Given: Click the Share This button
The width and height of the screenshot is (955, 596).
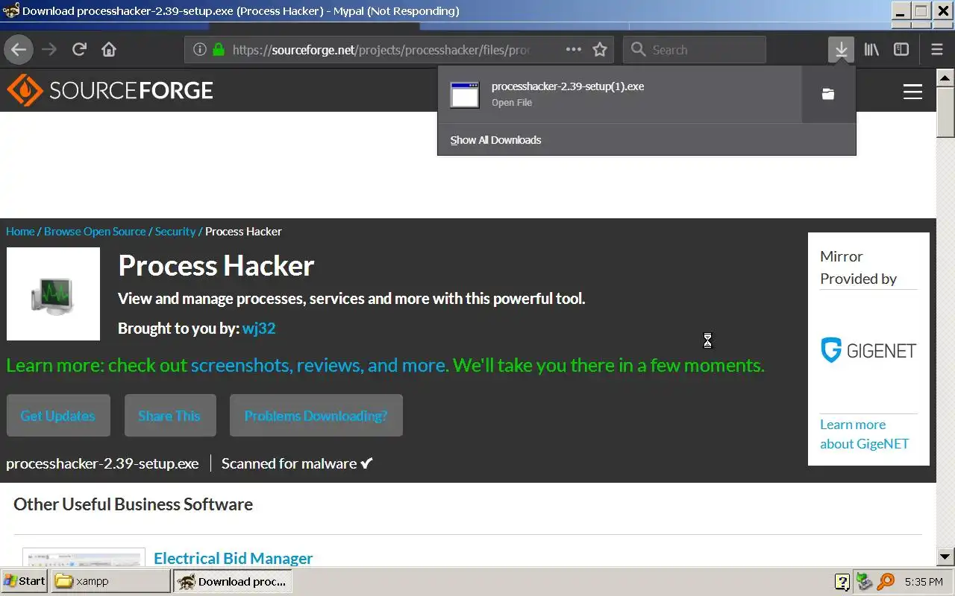Looking at the screenshot, I should tap(170, 416).
